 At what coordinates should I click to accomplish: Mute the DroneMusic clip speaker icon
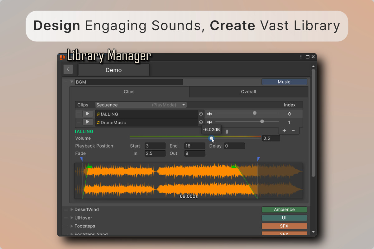click(x=209, y=122)
